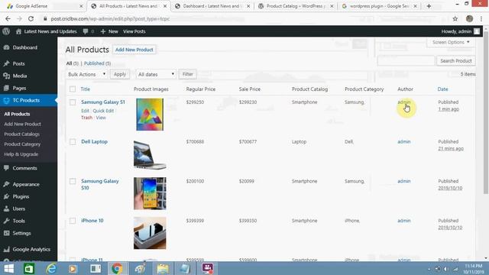Open Add New Product in sidebar submenu
The height and width of the screenshot is (275, 489).
(x=22, y=124)
